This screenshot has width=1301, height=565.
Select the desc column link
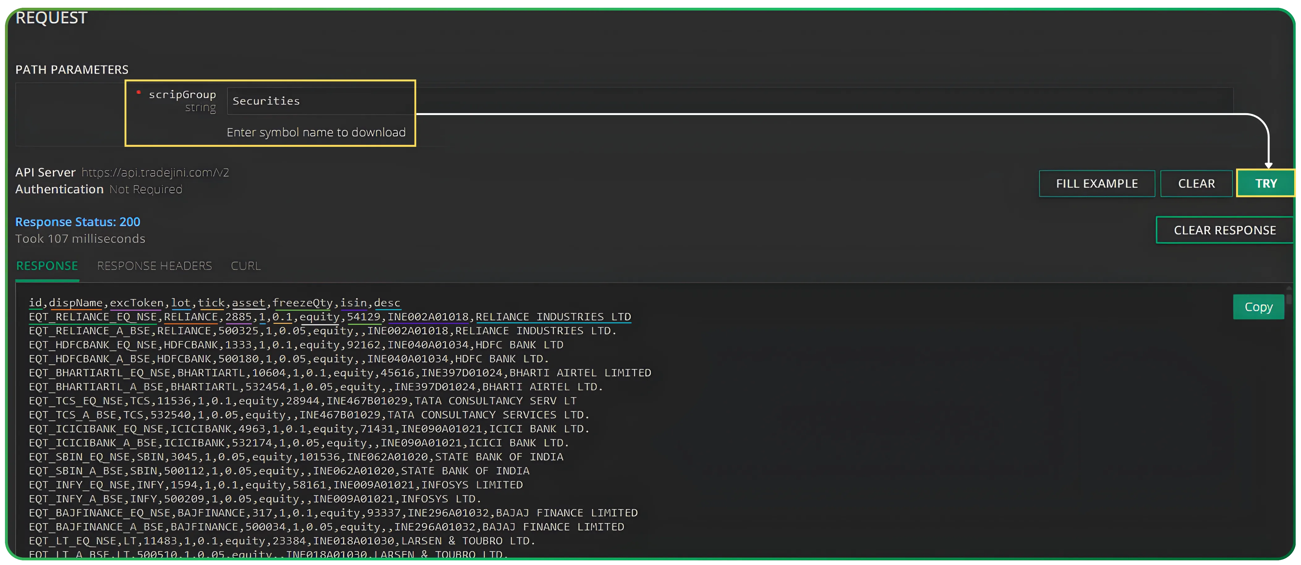[387, 302]
